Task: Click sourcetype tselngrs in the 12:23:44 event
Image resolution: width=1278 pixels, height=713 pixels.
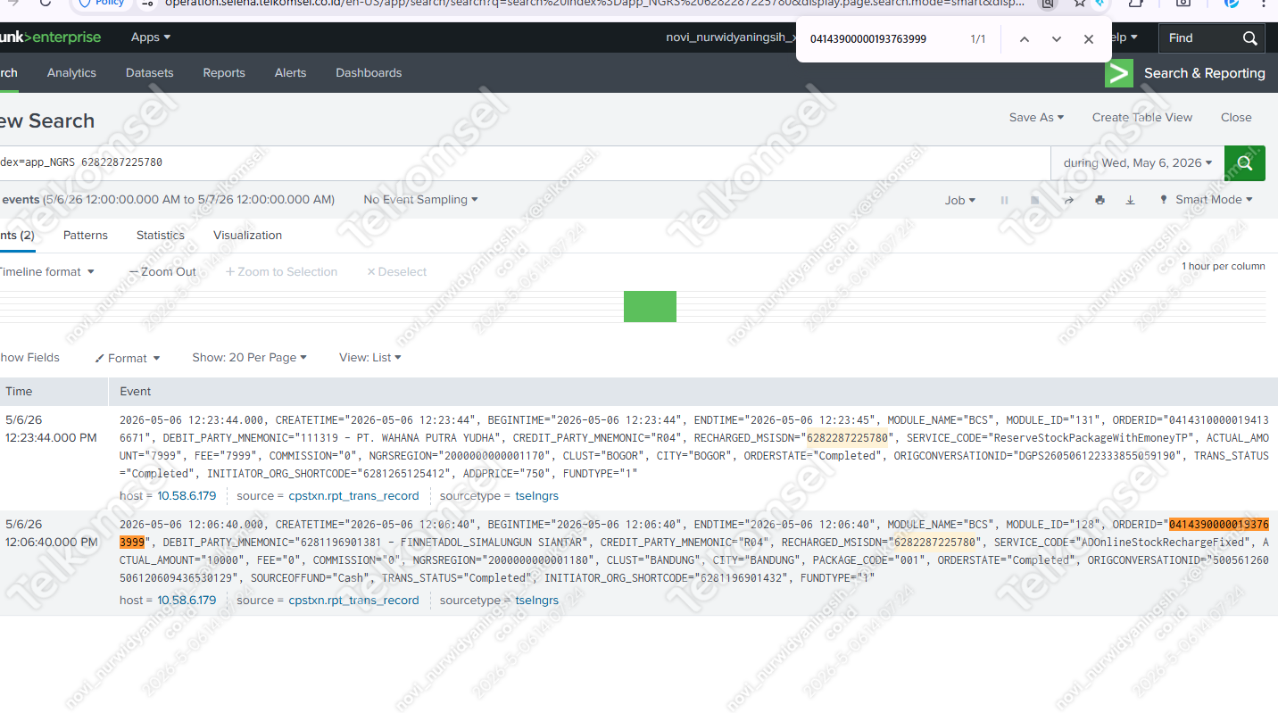Action: click(x=536, y=495)
